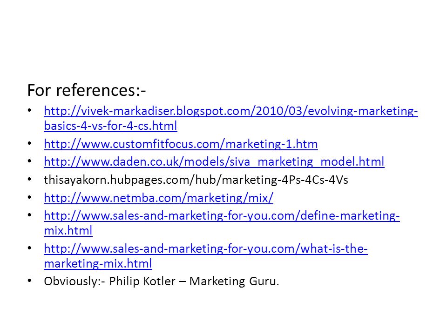Visit the define-marketing link from sales-and-marketing-for-you
Screen dimensions: 447x335
[222, 215]
